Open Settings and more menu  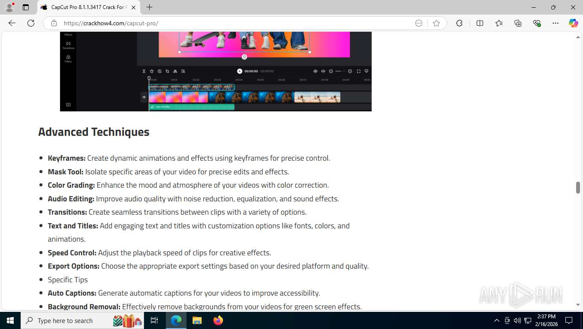[x=556, y=23]
